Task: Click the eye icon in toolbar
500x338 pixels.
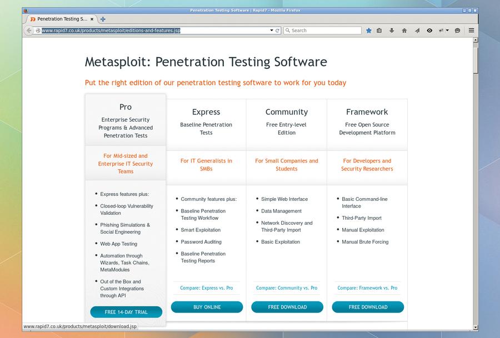Action: [429, 31]
